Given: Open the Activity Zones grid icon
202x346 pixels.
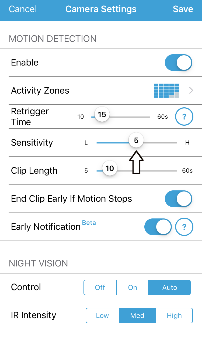Looking at the screenshot, I should pyautogui.click(x=166, y=91).
